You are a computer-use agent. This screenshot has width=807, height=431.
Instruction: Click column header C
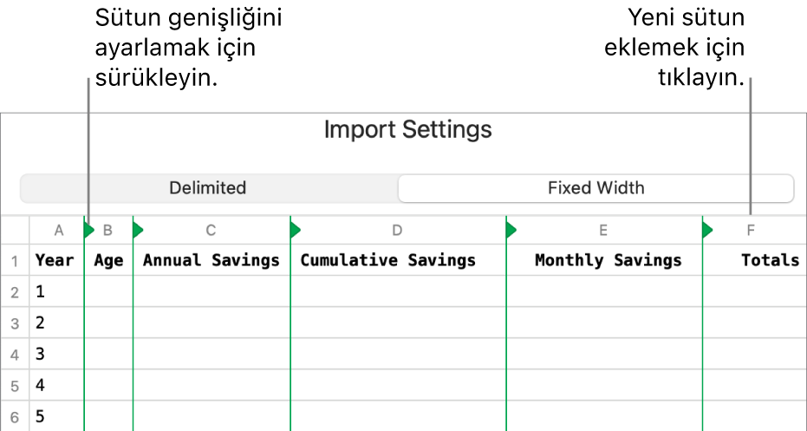211,231
